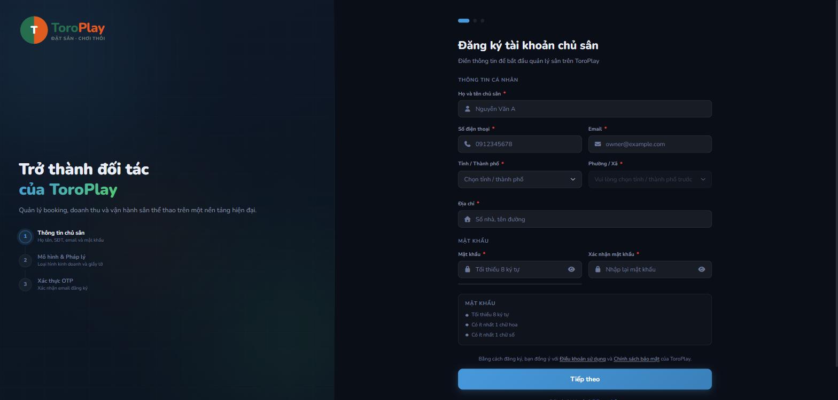Click the chevron of Chọn tỉnh / thành phố
This screenshot has width=838, height=400.
[x=572, y=179]
